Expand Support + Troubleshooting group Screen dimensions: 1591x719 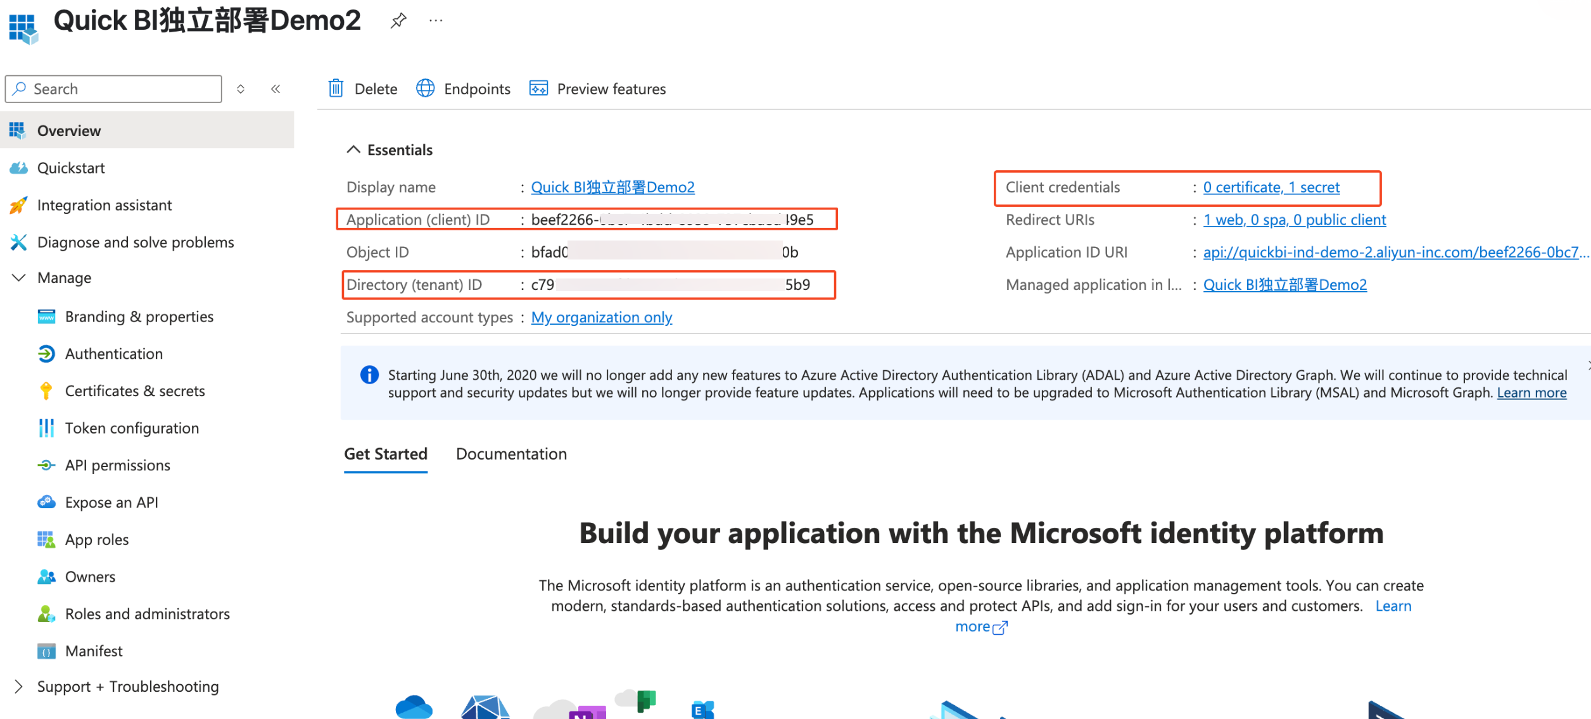pyautogui.click(x=18, y=687)
